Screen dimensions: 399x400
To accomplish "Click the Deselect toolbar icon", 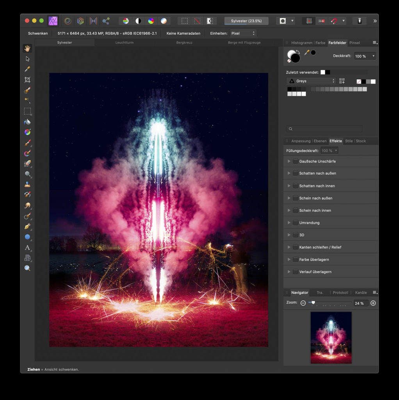I will [197, 21].
